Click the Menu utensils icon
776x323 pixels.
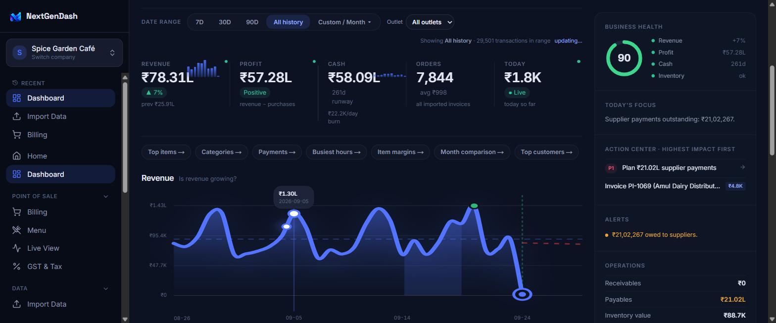[x=17, y=230]
